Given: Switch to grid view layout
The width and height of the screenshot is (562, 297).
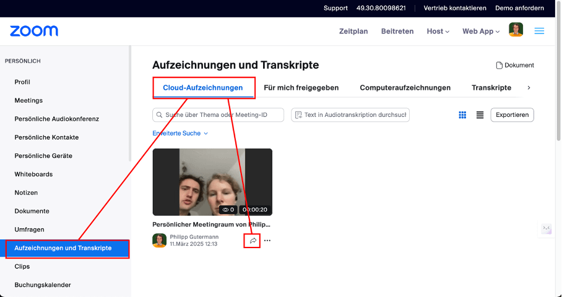Looking at the screenshot, I should (x=462, y=115).
